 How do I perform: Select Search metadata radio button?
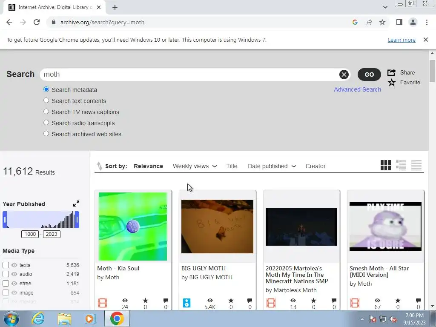tap(46, 89)
